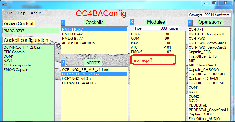The height and width of the screenshot is (122, 235).
Task: Select the EFISv2 module row
Action: [137, 34]
